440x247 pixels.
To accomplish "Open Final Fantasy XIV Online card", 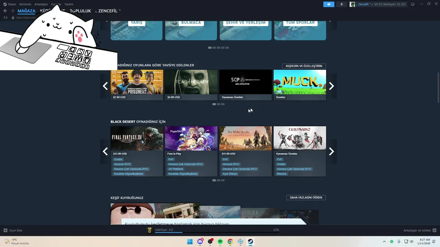I will tap(137, 151).
